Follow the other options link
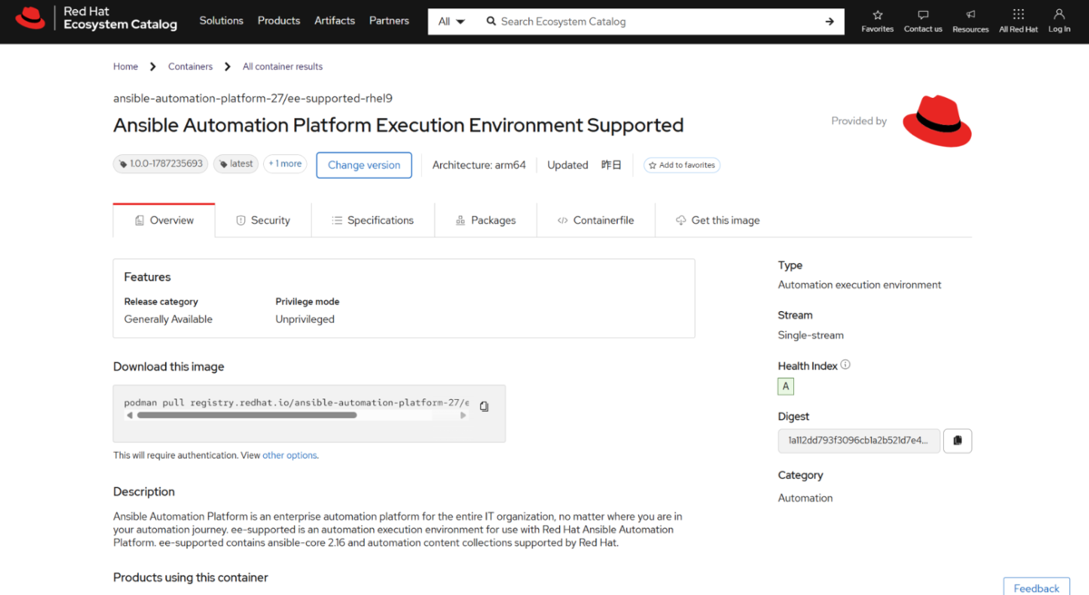Screen dimensions: 1089x595 [x=289, y=455]
